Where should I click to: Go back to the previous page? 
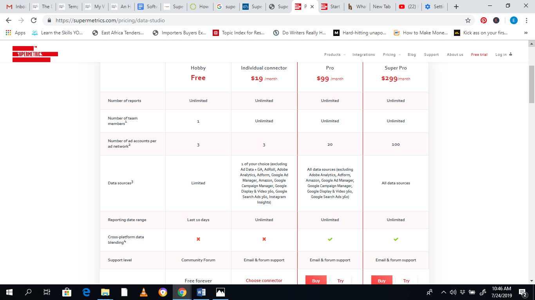[x=9, y=20]
